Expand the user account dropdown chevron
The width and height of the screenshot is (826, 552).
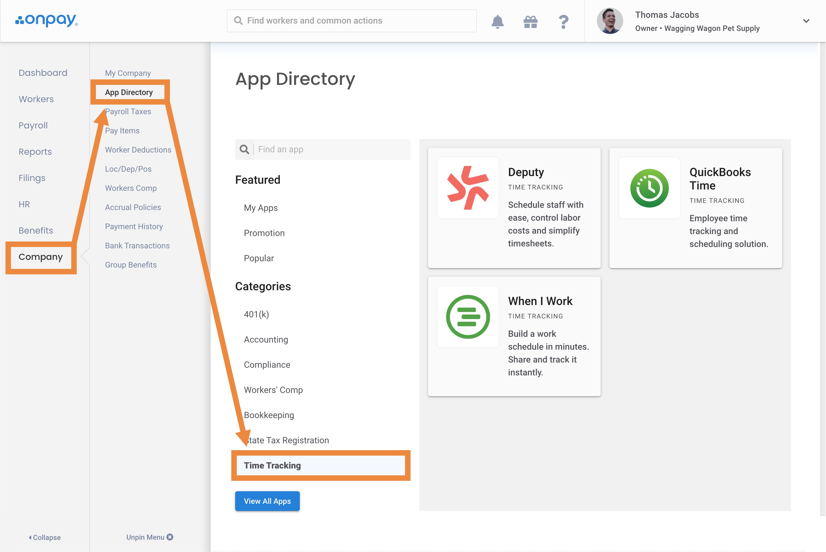pyautogui.click(x=806, y=21)
